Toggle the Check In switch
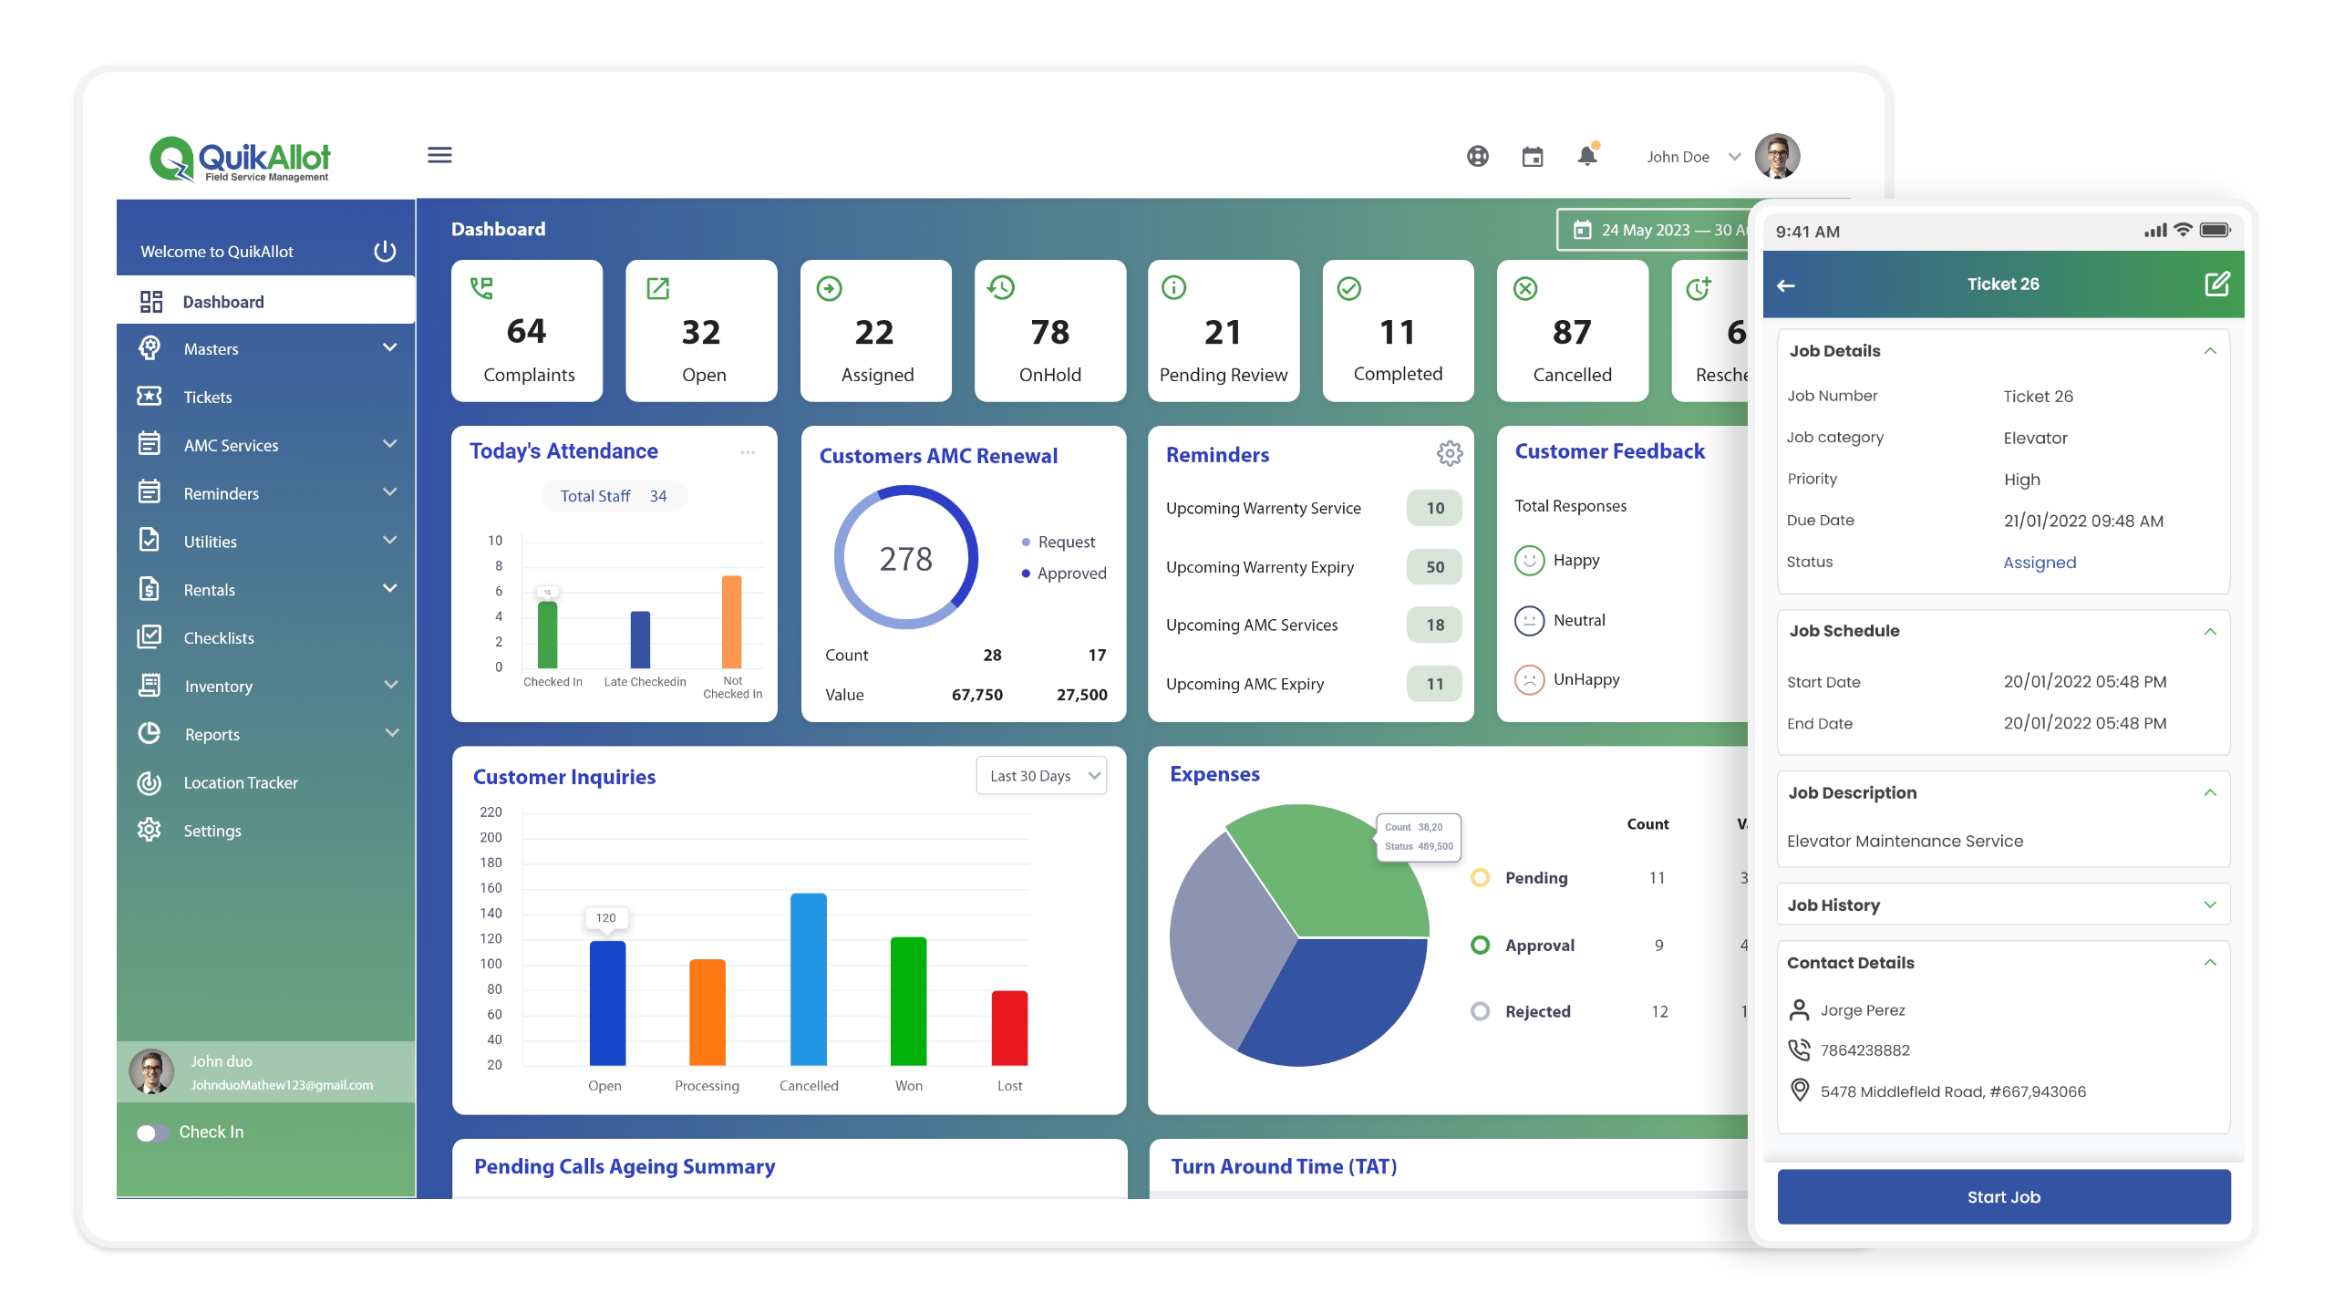The width and height of the screenshot is (2334, 1313). [x=153, y=1133]
